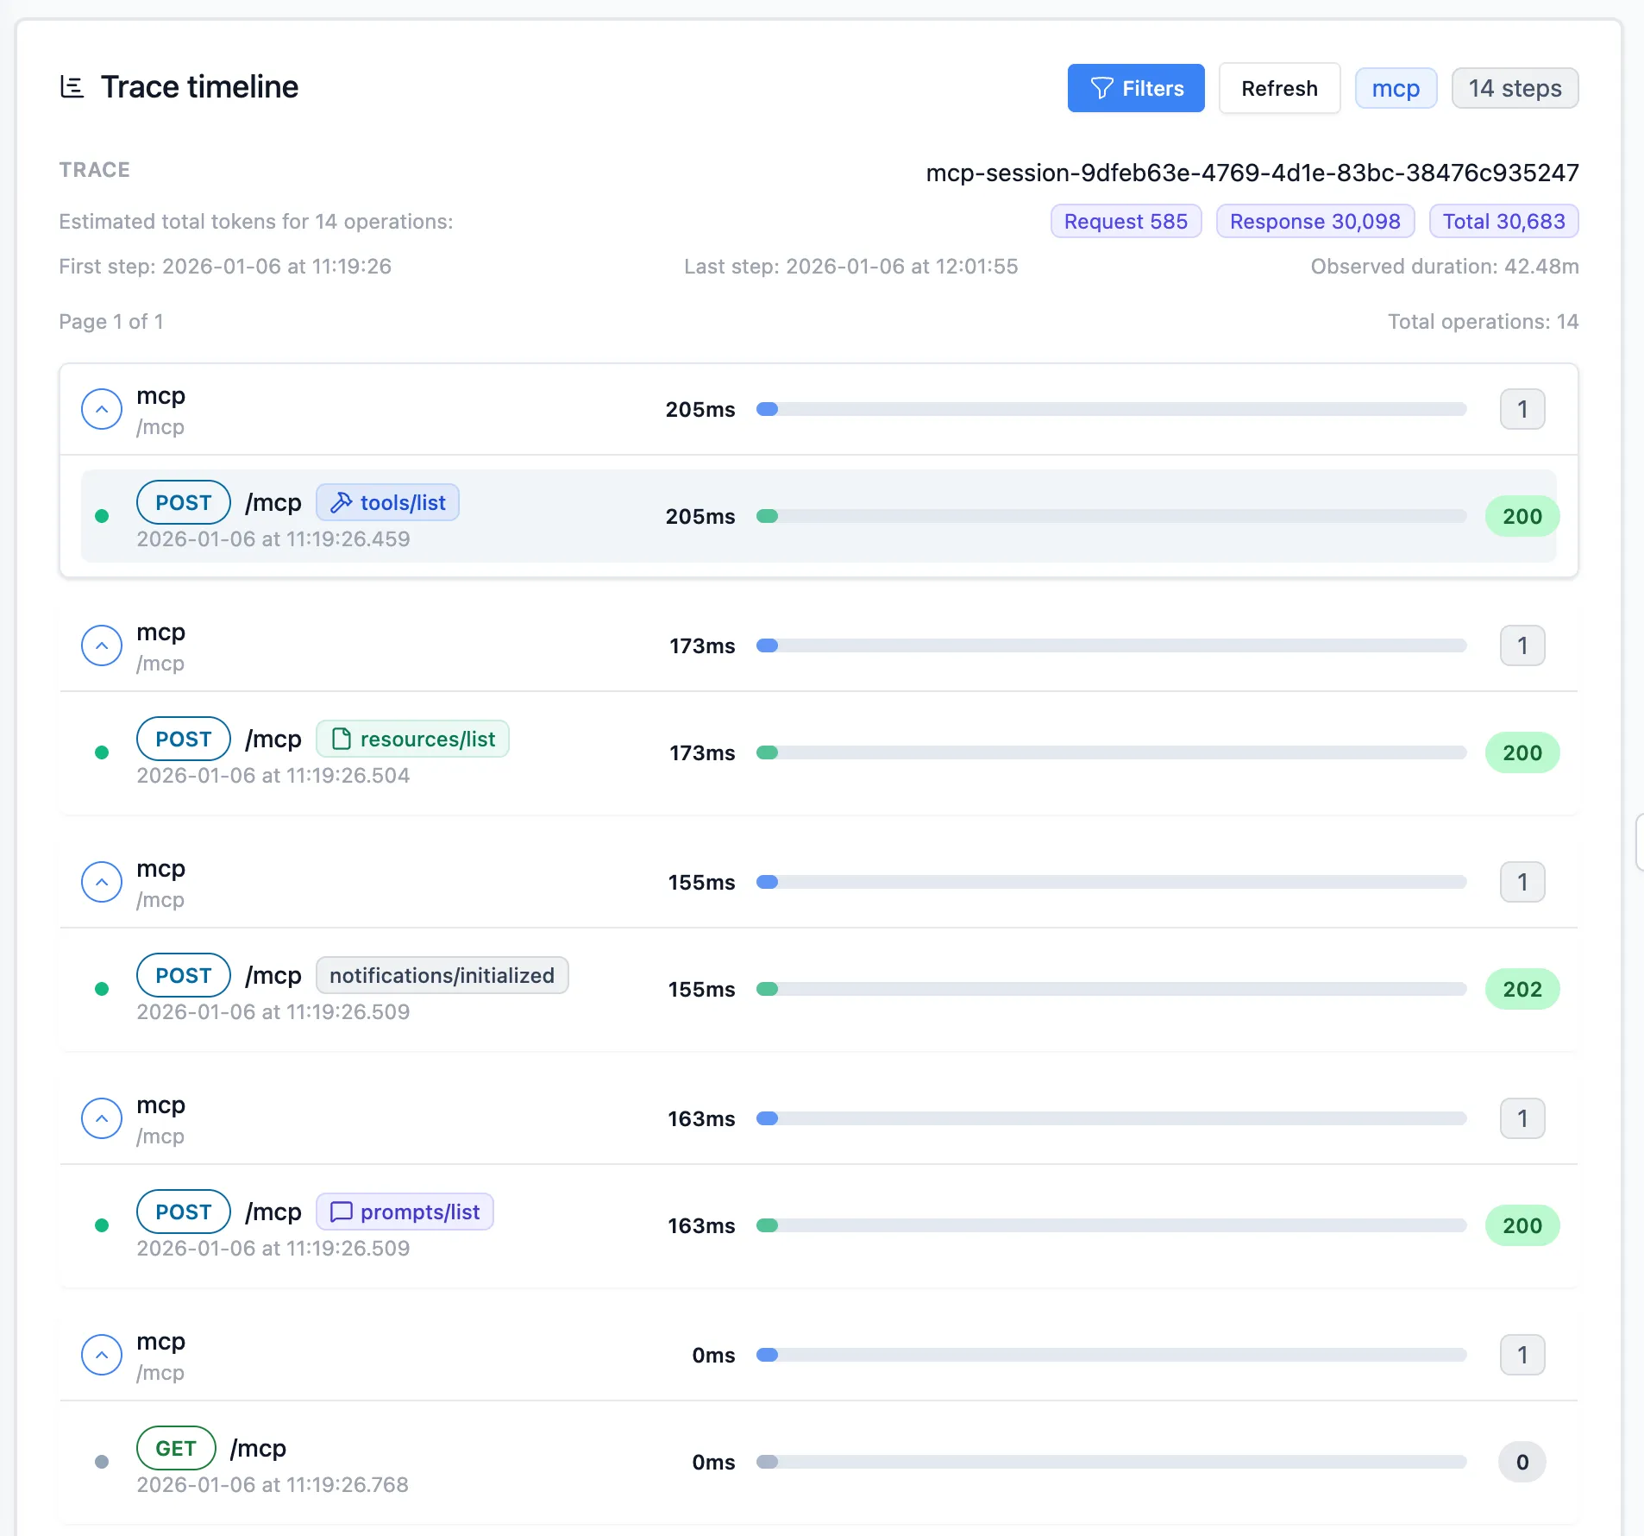
Task: Click the document icon on resources/list badge
Action: tap(342, 738)
